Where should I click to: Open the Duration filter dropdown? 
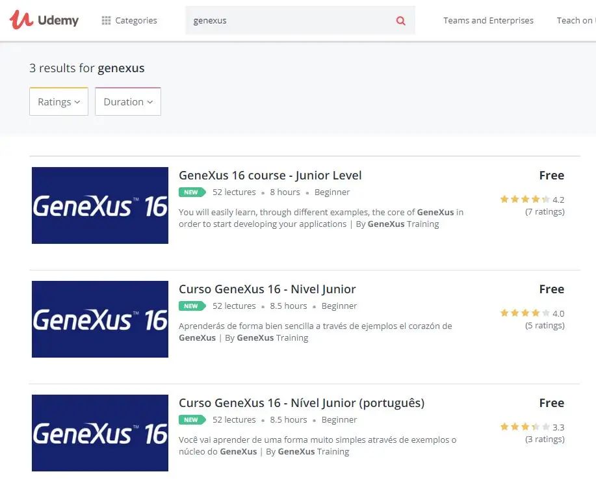127,101
